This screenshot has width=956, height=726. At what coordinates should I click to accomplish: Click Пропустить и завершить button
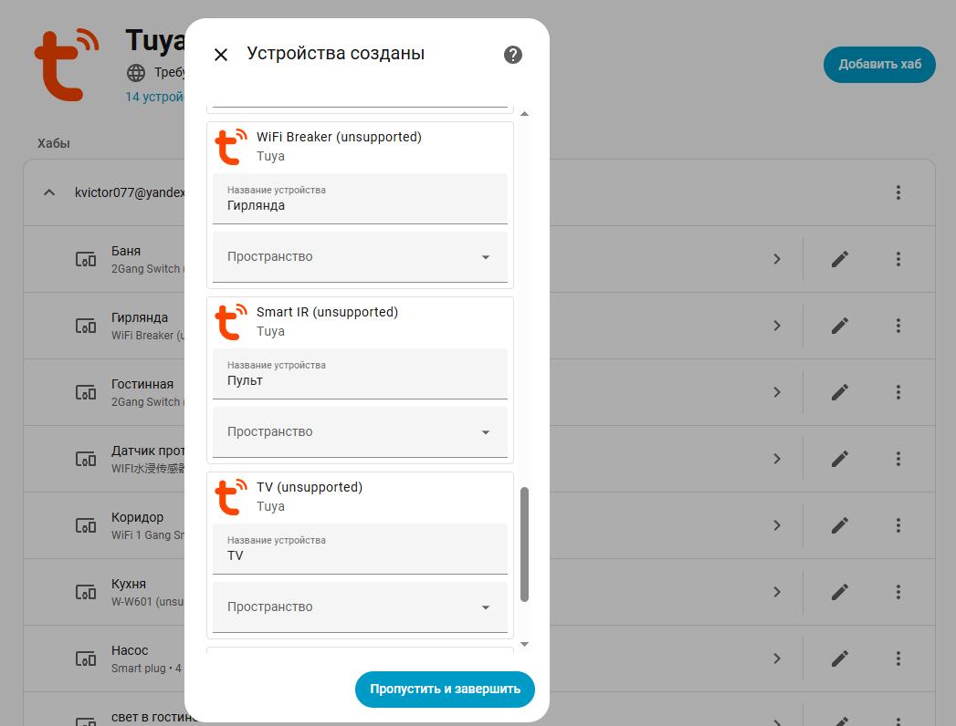[x=445, y=690]
